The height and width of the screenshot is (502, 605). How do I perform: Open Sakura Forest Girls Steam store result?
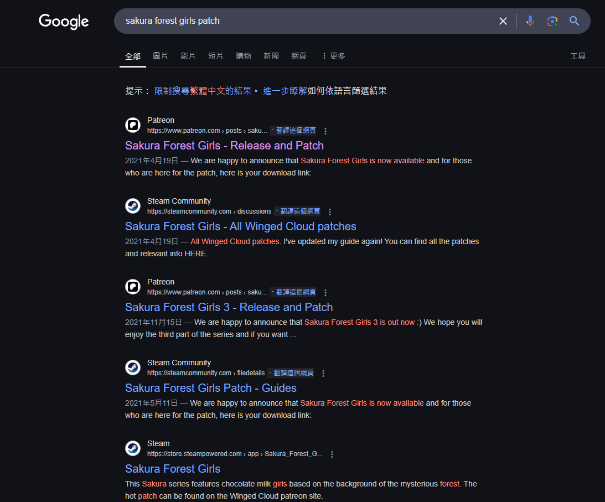tap(173, 469)
